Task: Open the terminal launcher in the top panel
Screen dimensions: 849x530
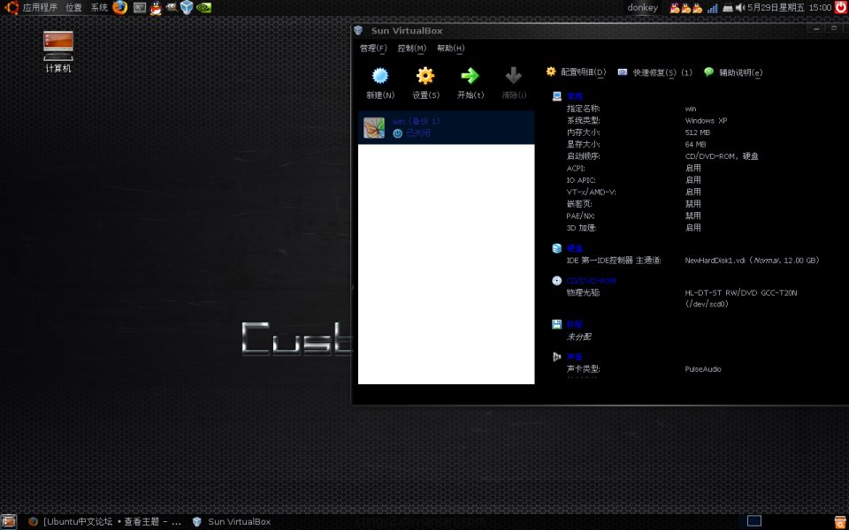Action: [x=140, y=8]
